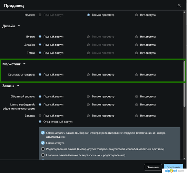Click the scrollbar up arrow
Screen dimensions: 187x173
pyautogui.click(x=184, y=12)
